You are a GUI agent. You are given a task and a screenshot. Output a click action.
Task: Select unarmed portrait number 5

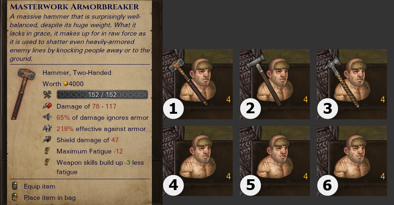tap(275, 161)
